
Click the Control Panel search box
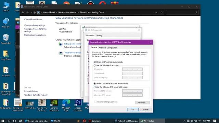pos(182,12)
